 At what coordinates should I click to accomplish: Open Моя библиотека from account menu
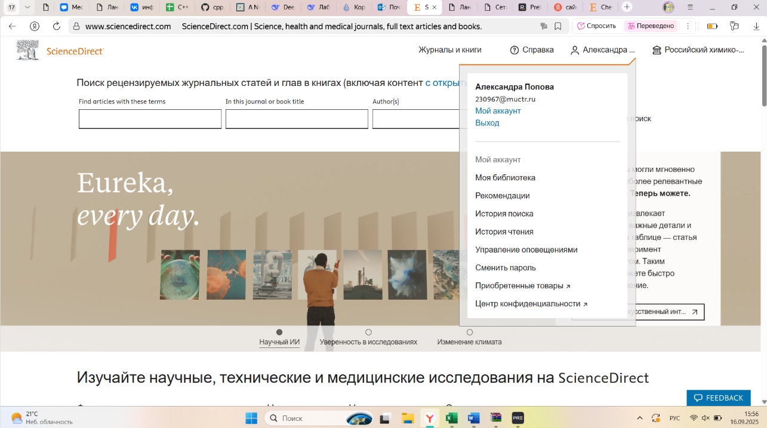505,178
